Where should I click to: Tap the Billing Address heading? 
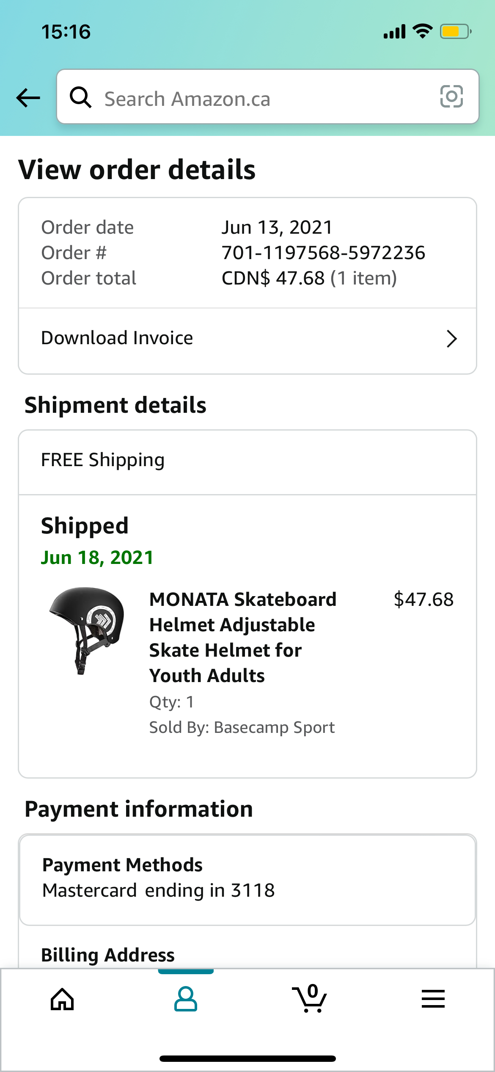click(x=108, y=955)
